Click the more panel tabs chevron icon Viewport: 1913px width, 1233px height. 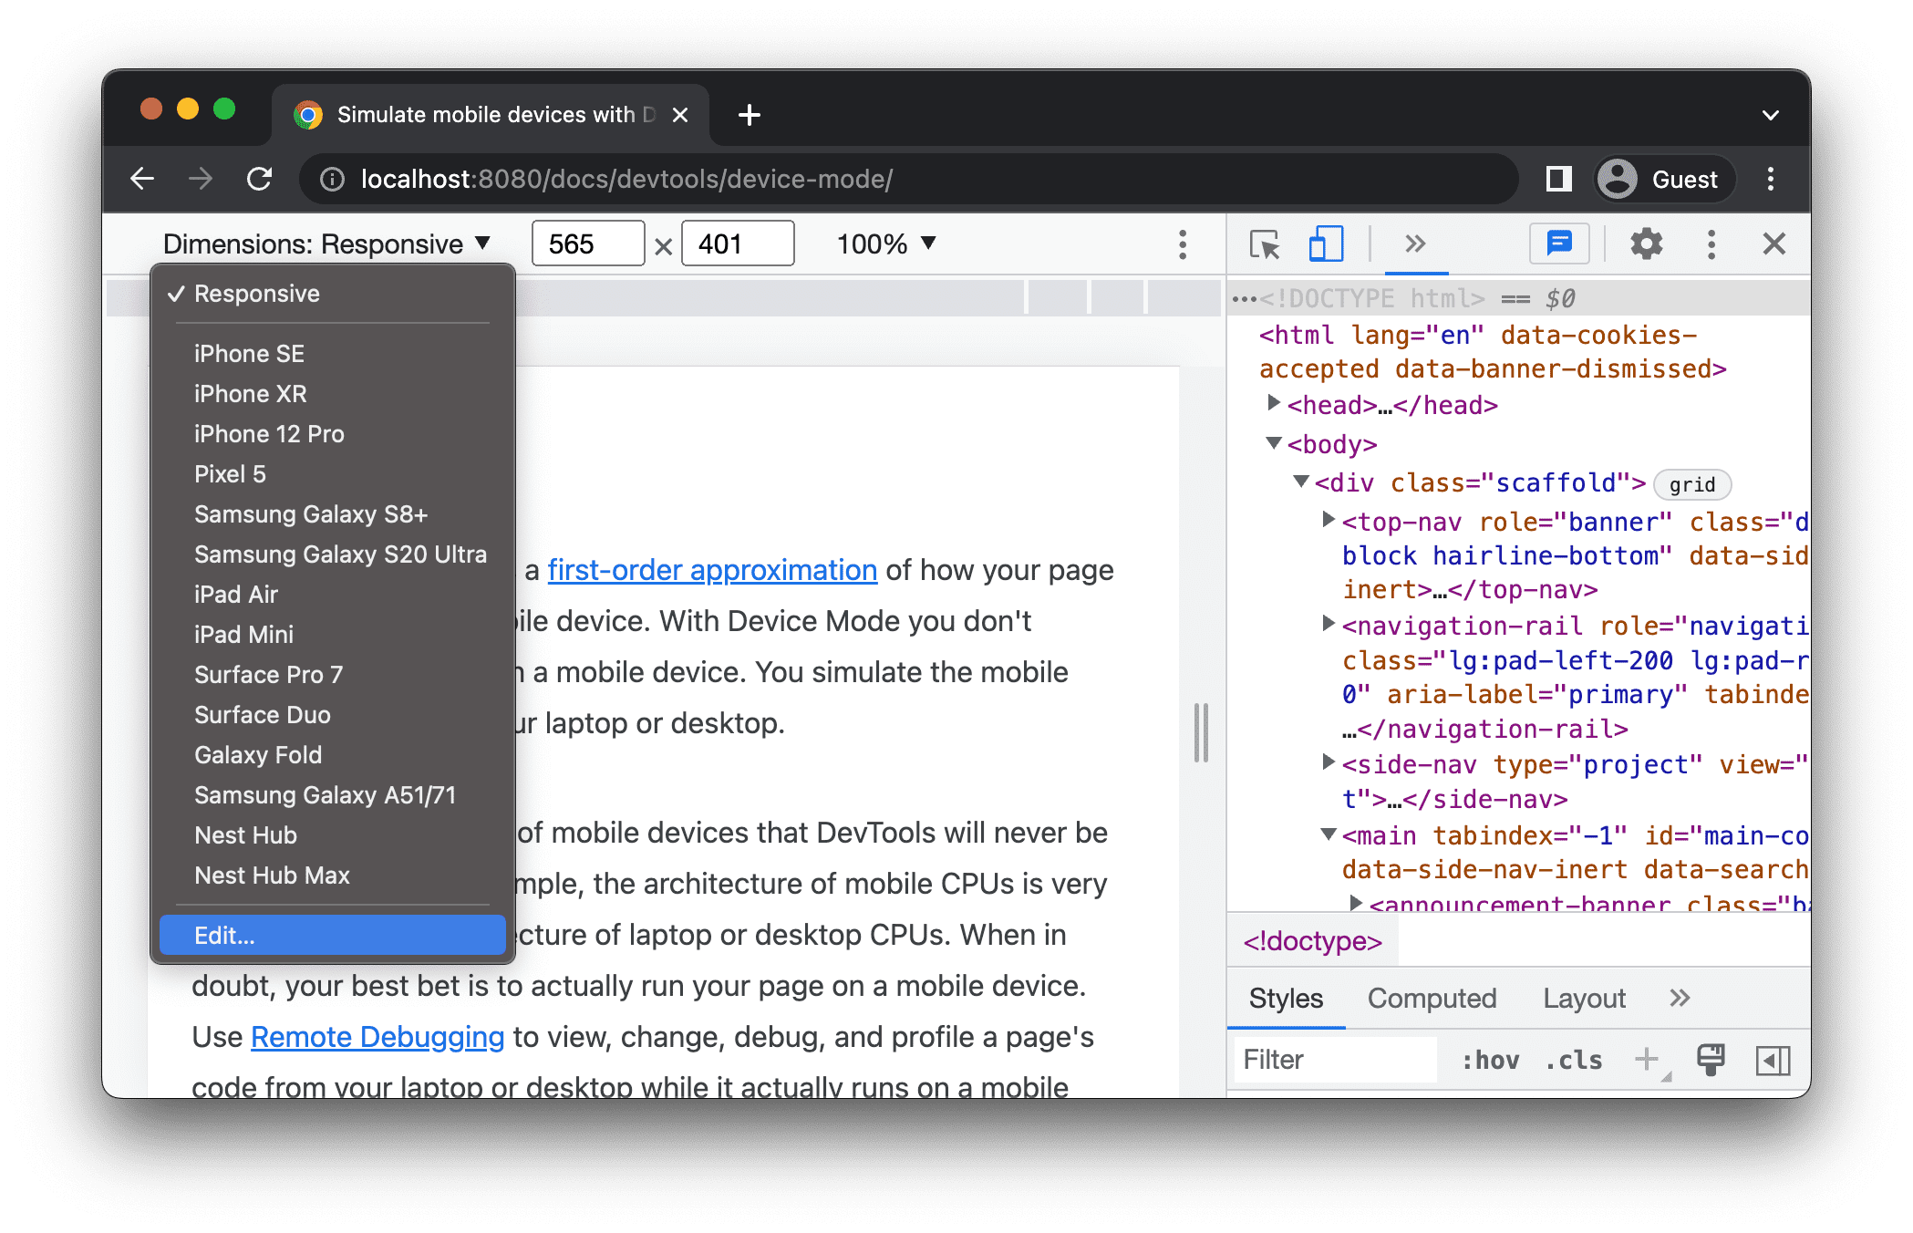coord(1410,244)
